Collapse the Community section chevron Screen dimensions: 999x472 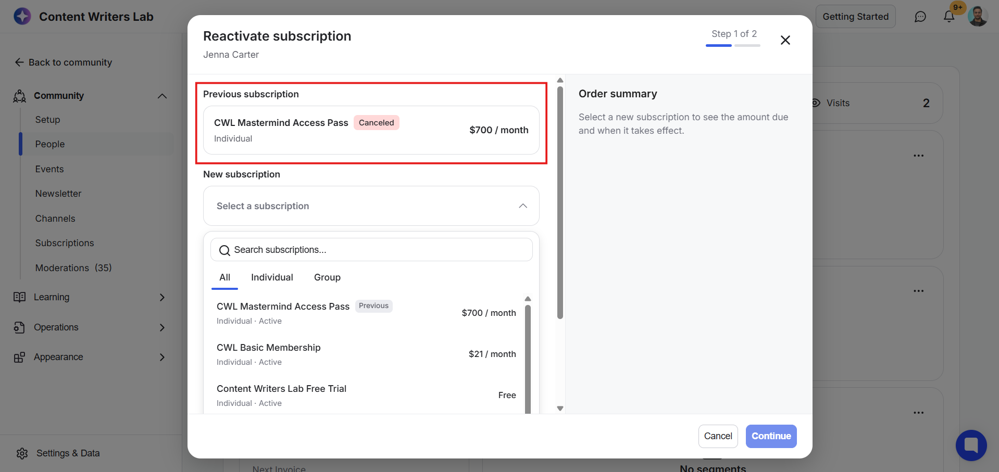162,96
